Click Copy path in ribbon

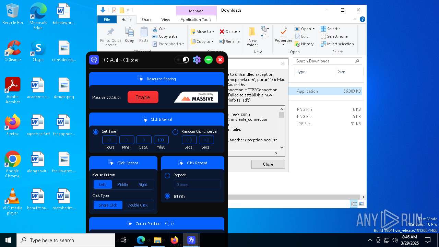click(x=165, y=36)
